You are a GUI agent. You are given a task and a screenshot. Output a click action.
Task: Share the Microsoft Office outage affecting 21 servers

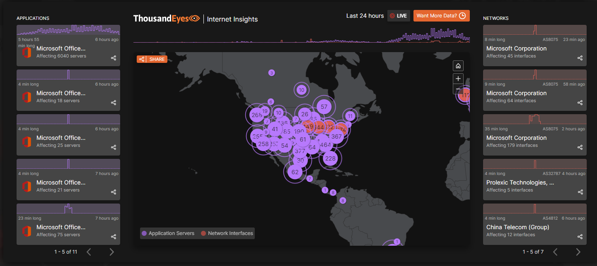[x=114, y=192]
